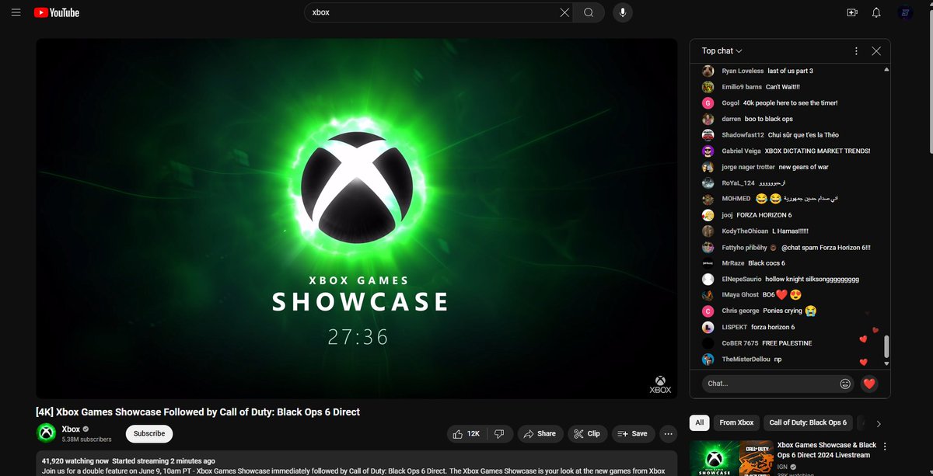This screenshot has height=476, width=933.
Task: Click the chat scrollbar thumb
Action: point(886,346)
